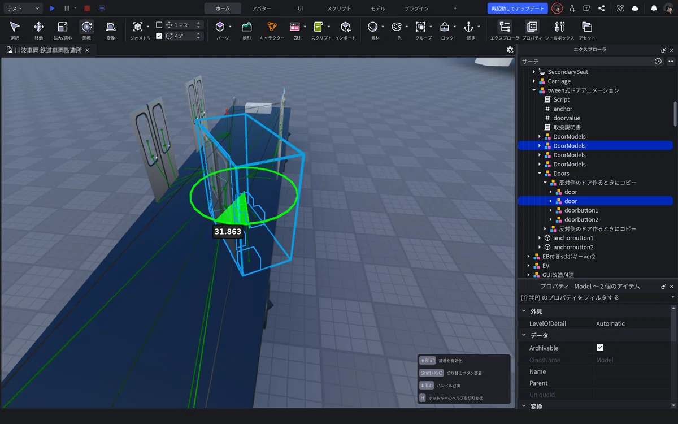The image size is (678, 424).
Task: Open the テスト mode dropdown
Action: tap(23, 8)
